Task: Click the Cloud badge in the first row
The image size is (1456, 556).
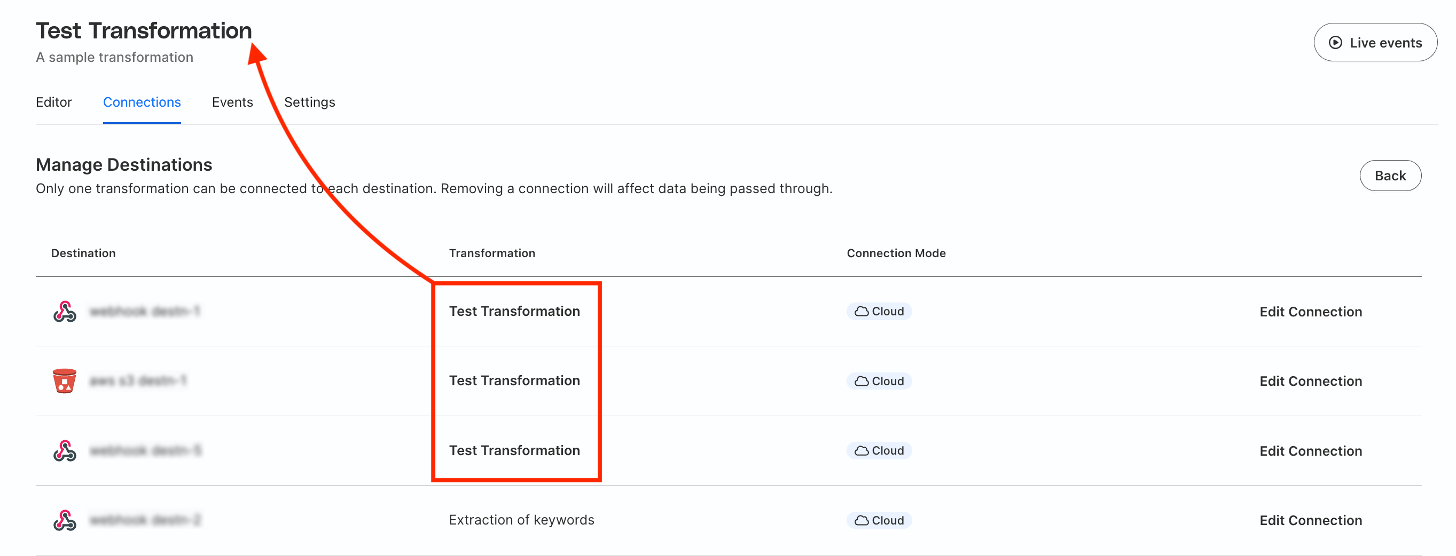Action: (879, 312)
